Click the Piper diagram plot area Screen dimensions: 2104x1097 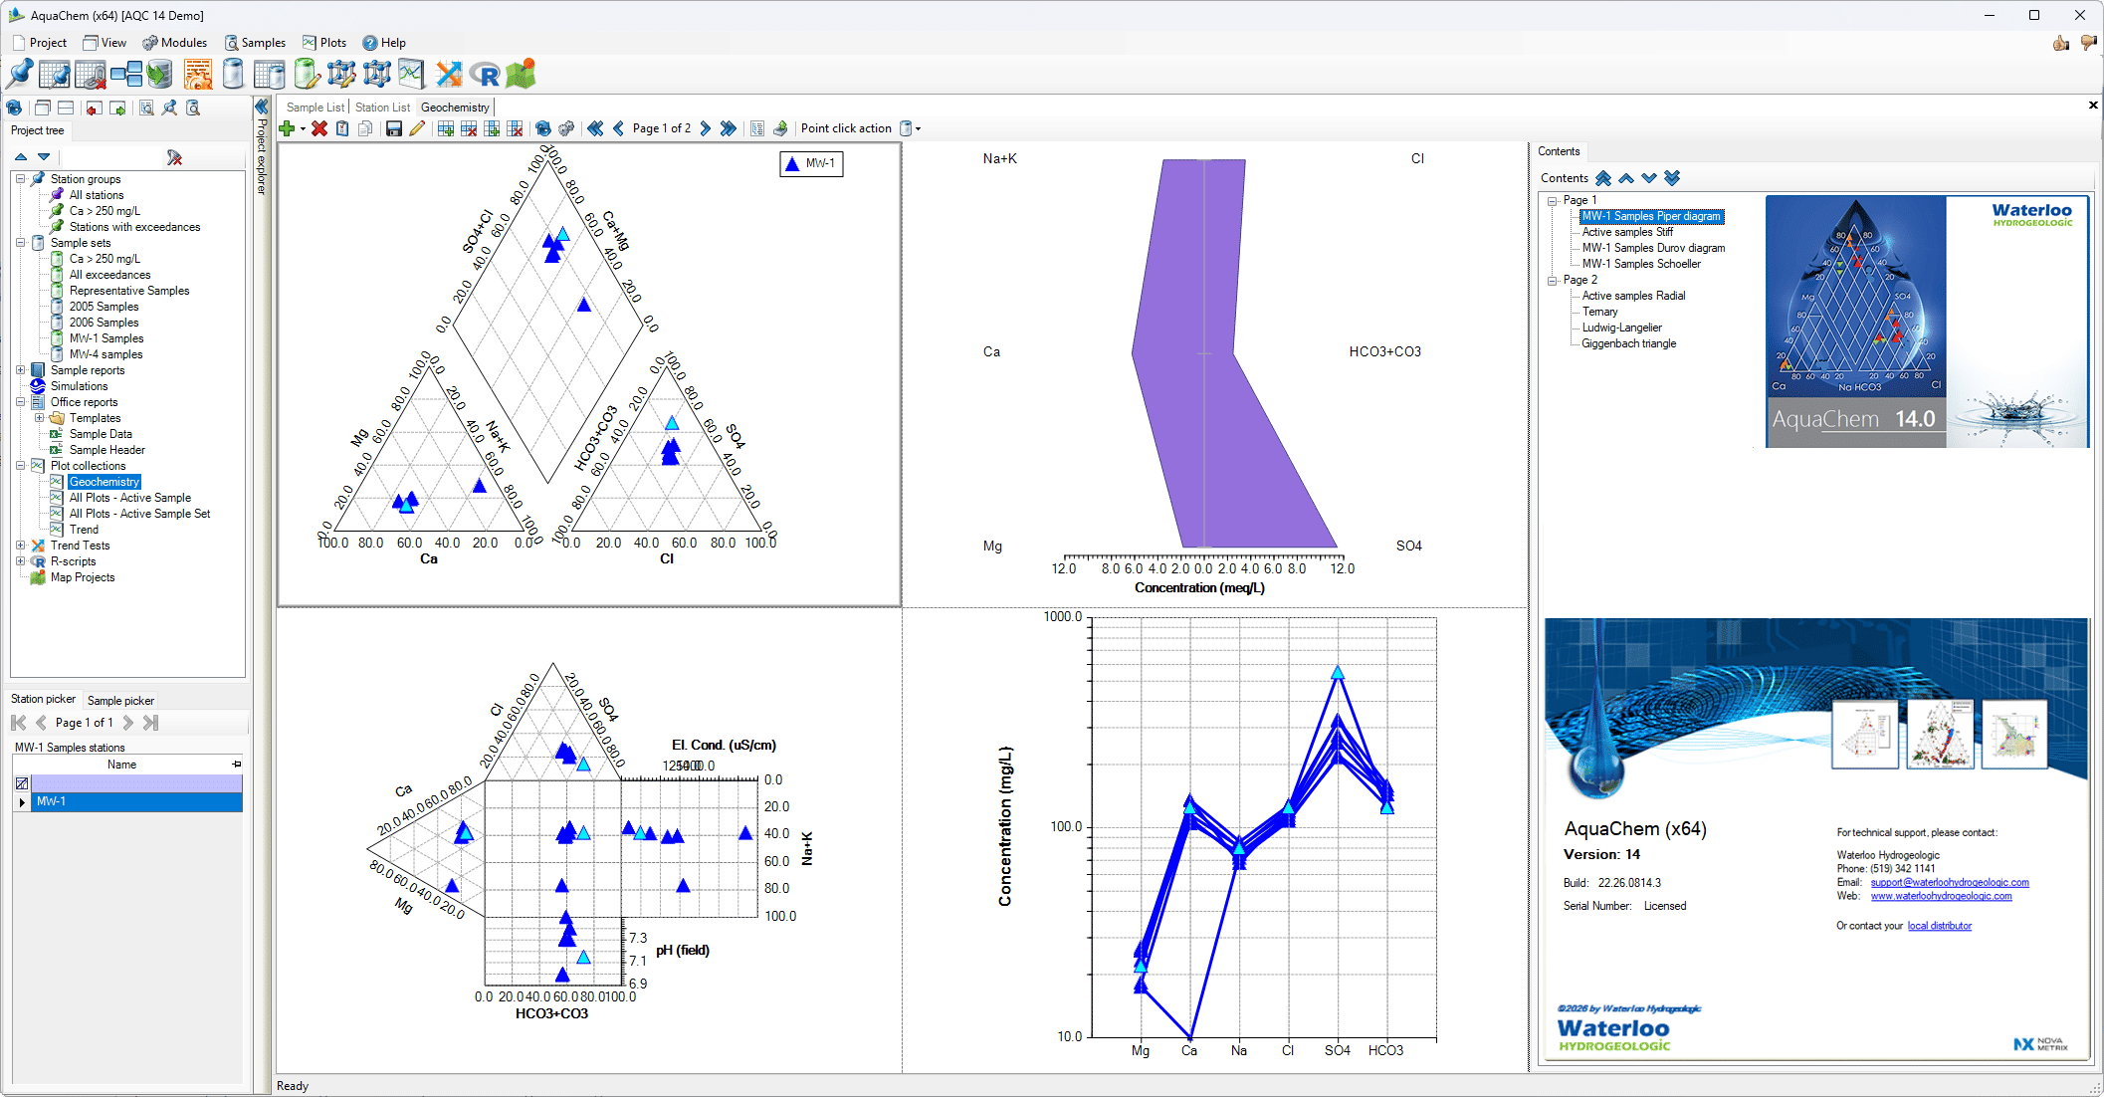point(589,374)
